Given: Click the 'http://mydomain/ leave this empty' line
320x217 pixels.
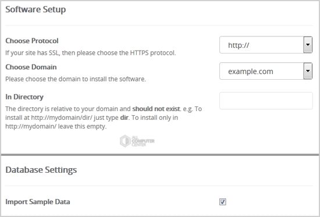Looking at the screenshot, I should tap(56, 126).
